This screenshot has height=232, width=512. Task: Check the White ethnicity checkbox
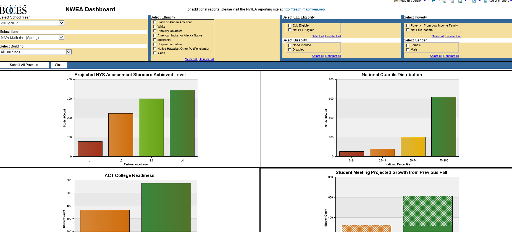pyautogui.click(x=155, y=27)
